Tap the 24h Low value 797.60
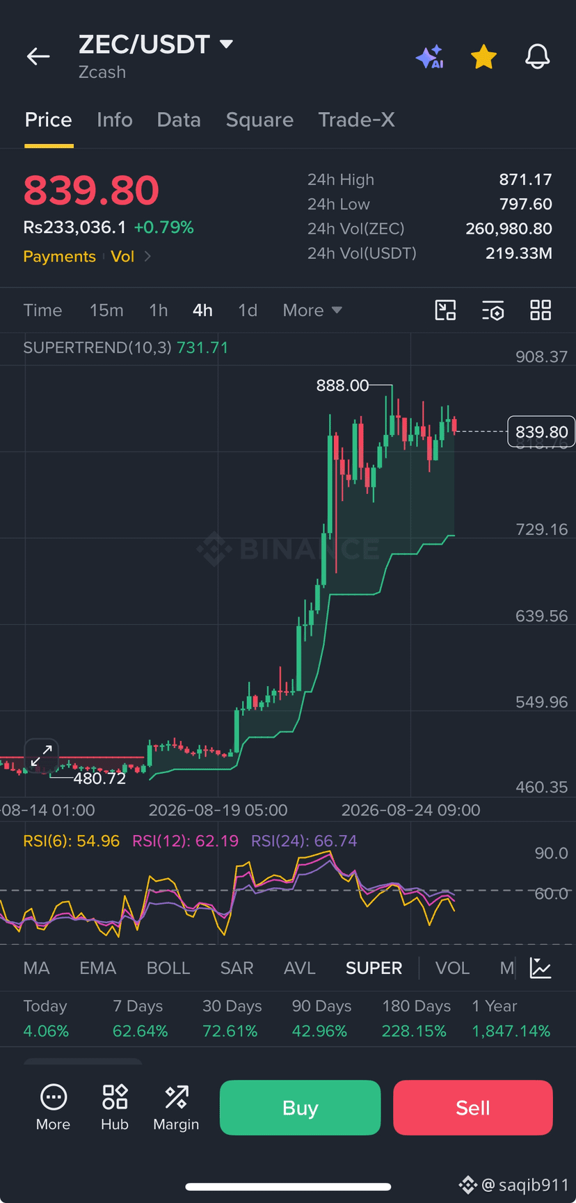576x1203 pixels. click(525, 204)
